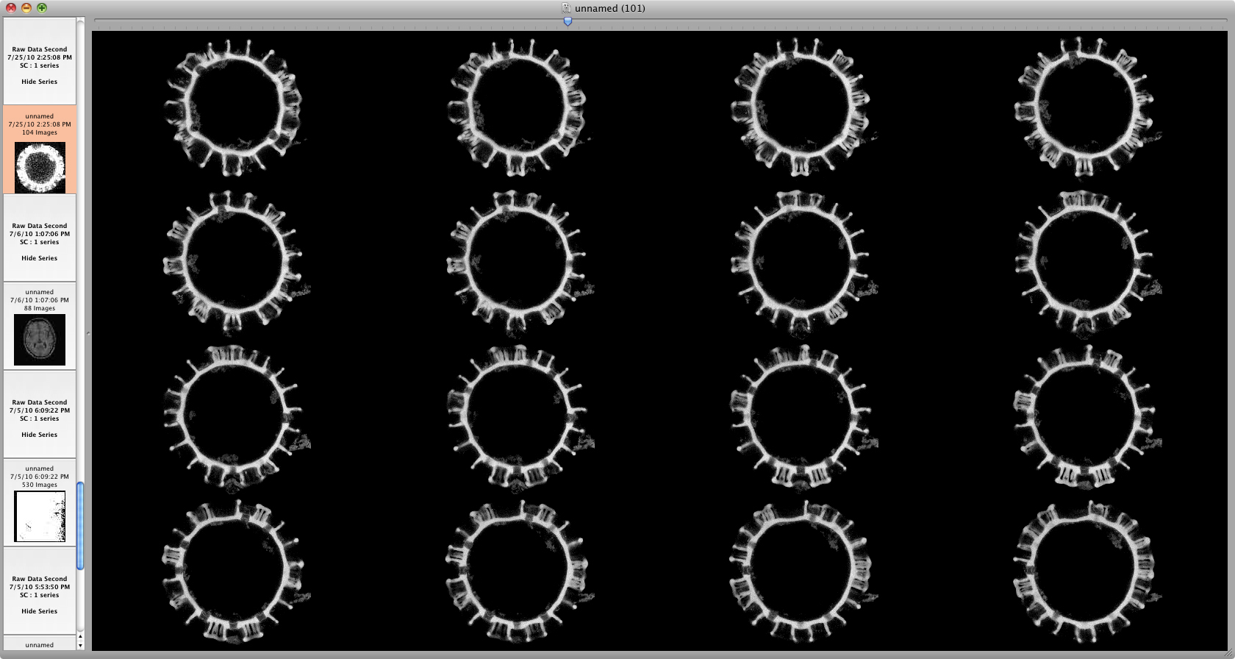Select the image tile in second row, second column
Screen dimensions: 1235x659
click(x=518, y=263)
